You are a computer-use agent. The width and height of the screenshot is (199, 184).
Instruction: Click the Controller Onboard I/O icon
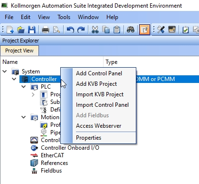pos(34,148)
